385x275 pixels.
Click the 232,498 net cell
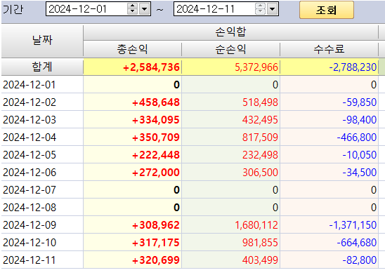(231, 154)
